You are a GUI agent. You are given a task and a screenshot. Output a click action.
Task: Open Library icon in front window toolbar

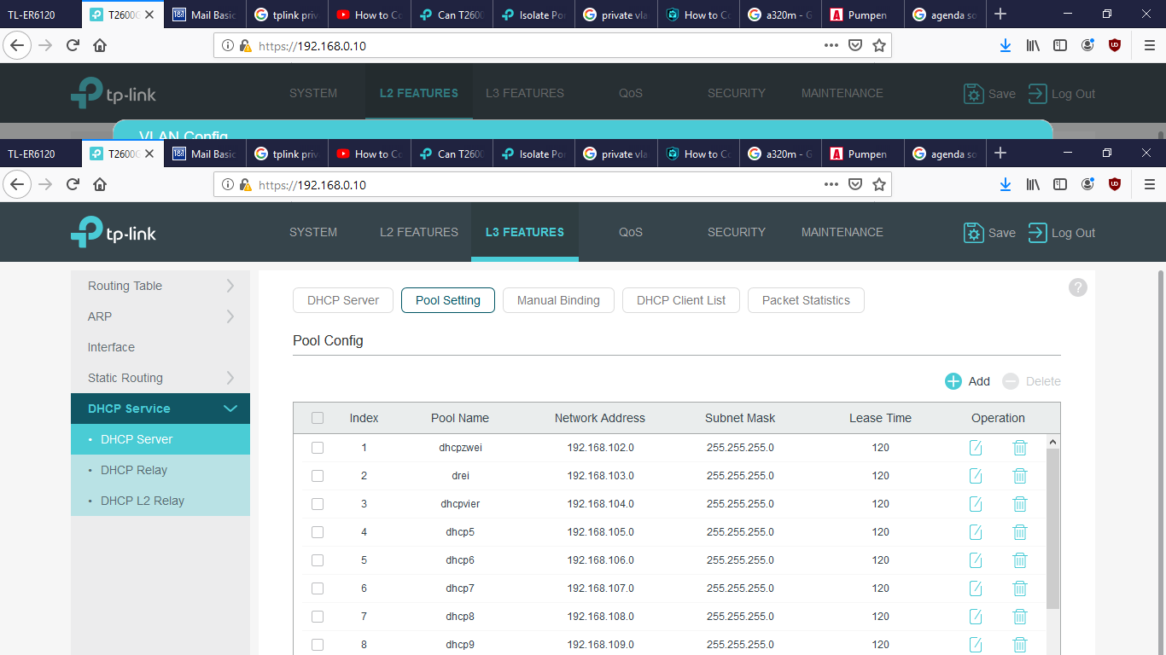click(x=1033, y=184)
